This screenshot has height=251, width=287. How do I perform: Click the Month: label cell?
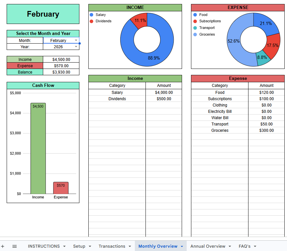[x=25, y=40]
